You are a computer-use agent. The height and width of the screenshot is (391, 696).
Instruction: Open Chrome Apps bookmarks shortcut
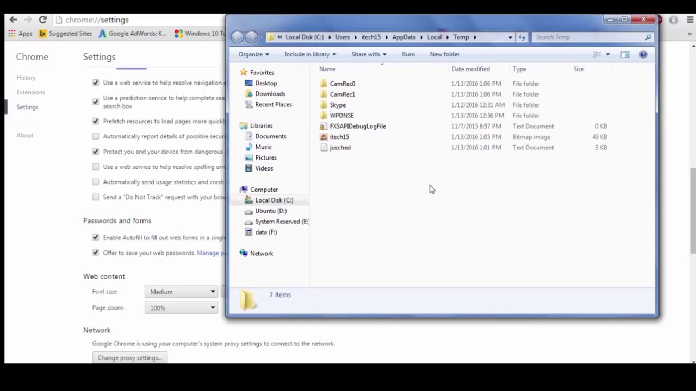click(20, 34)
